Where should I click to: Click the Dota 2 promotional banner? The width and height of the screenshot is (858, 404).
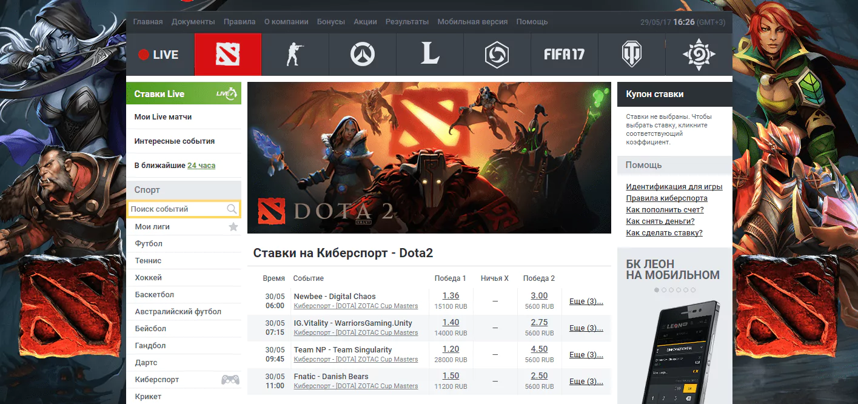tap(429, 158)
